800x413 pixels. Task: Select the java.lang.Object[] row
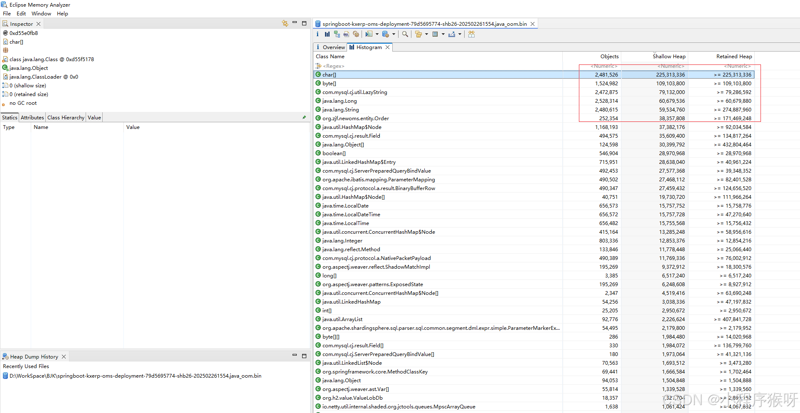pyautogui.click(x=534, y=144)
